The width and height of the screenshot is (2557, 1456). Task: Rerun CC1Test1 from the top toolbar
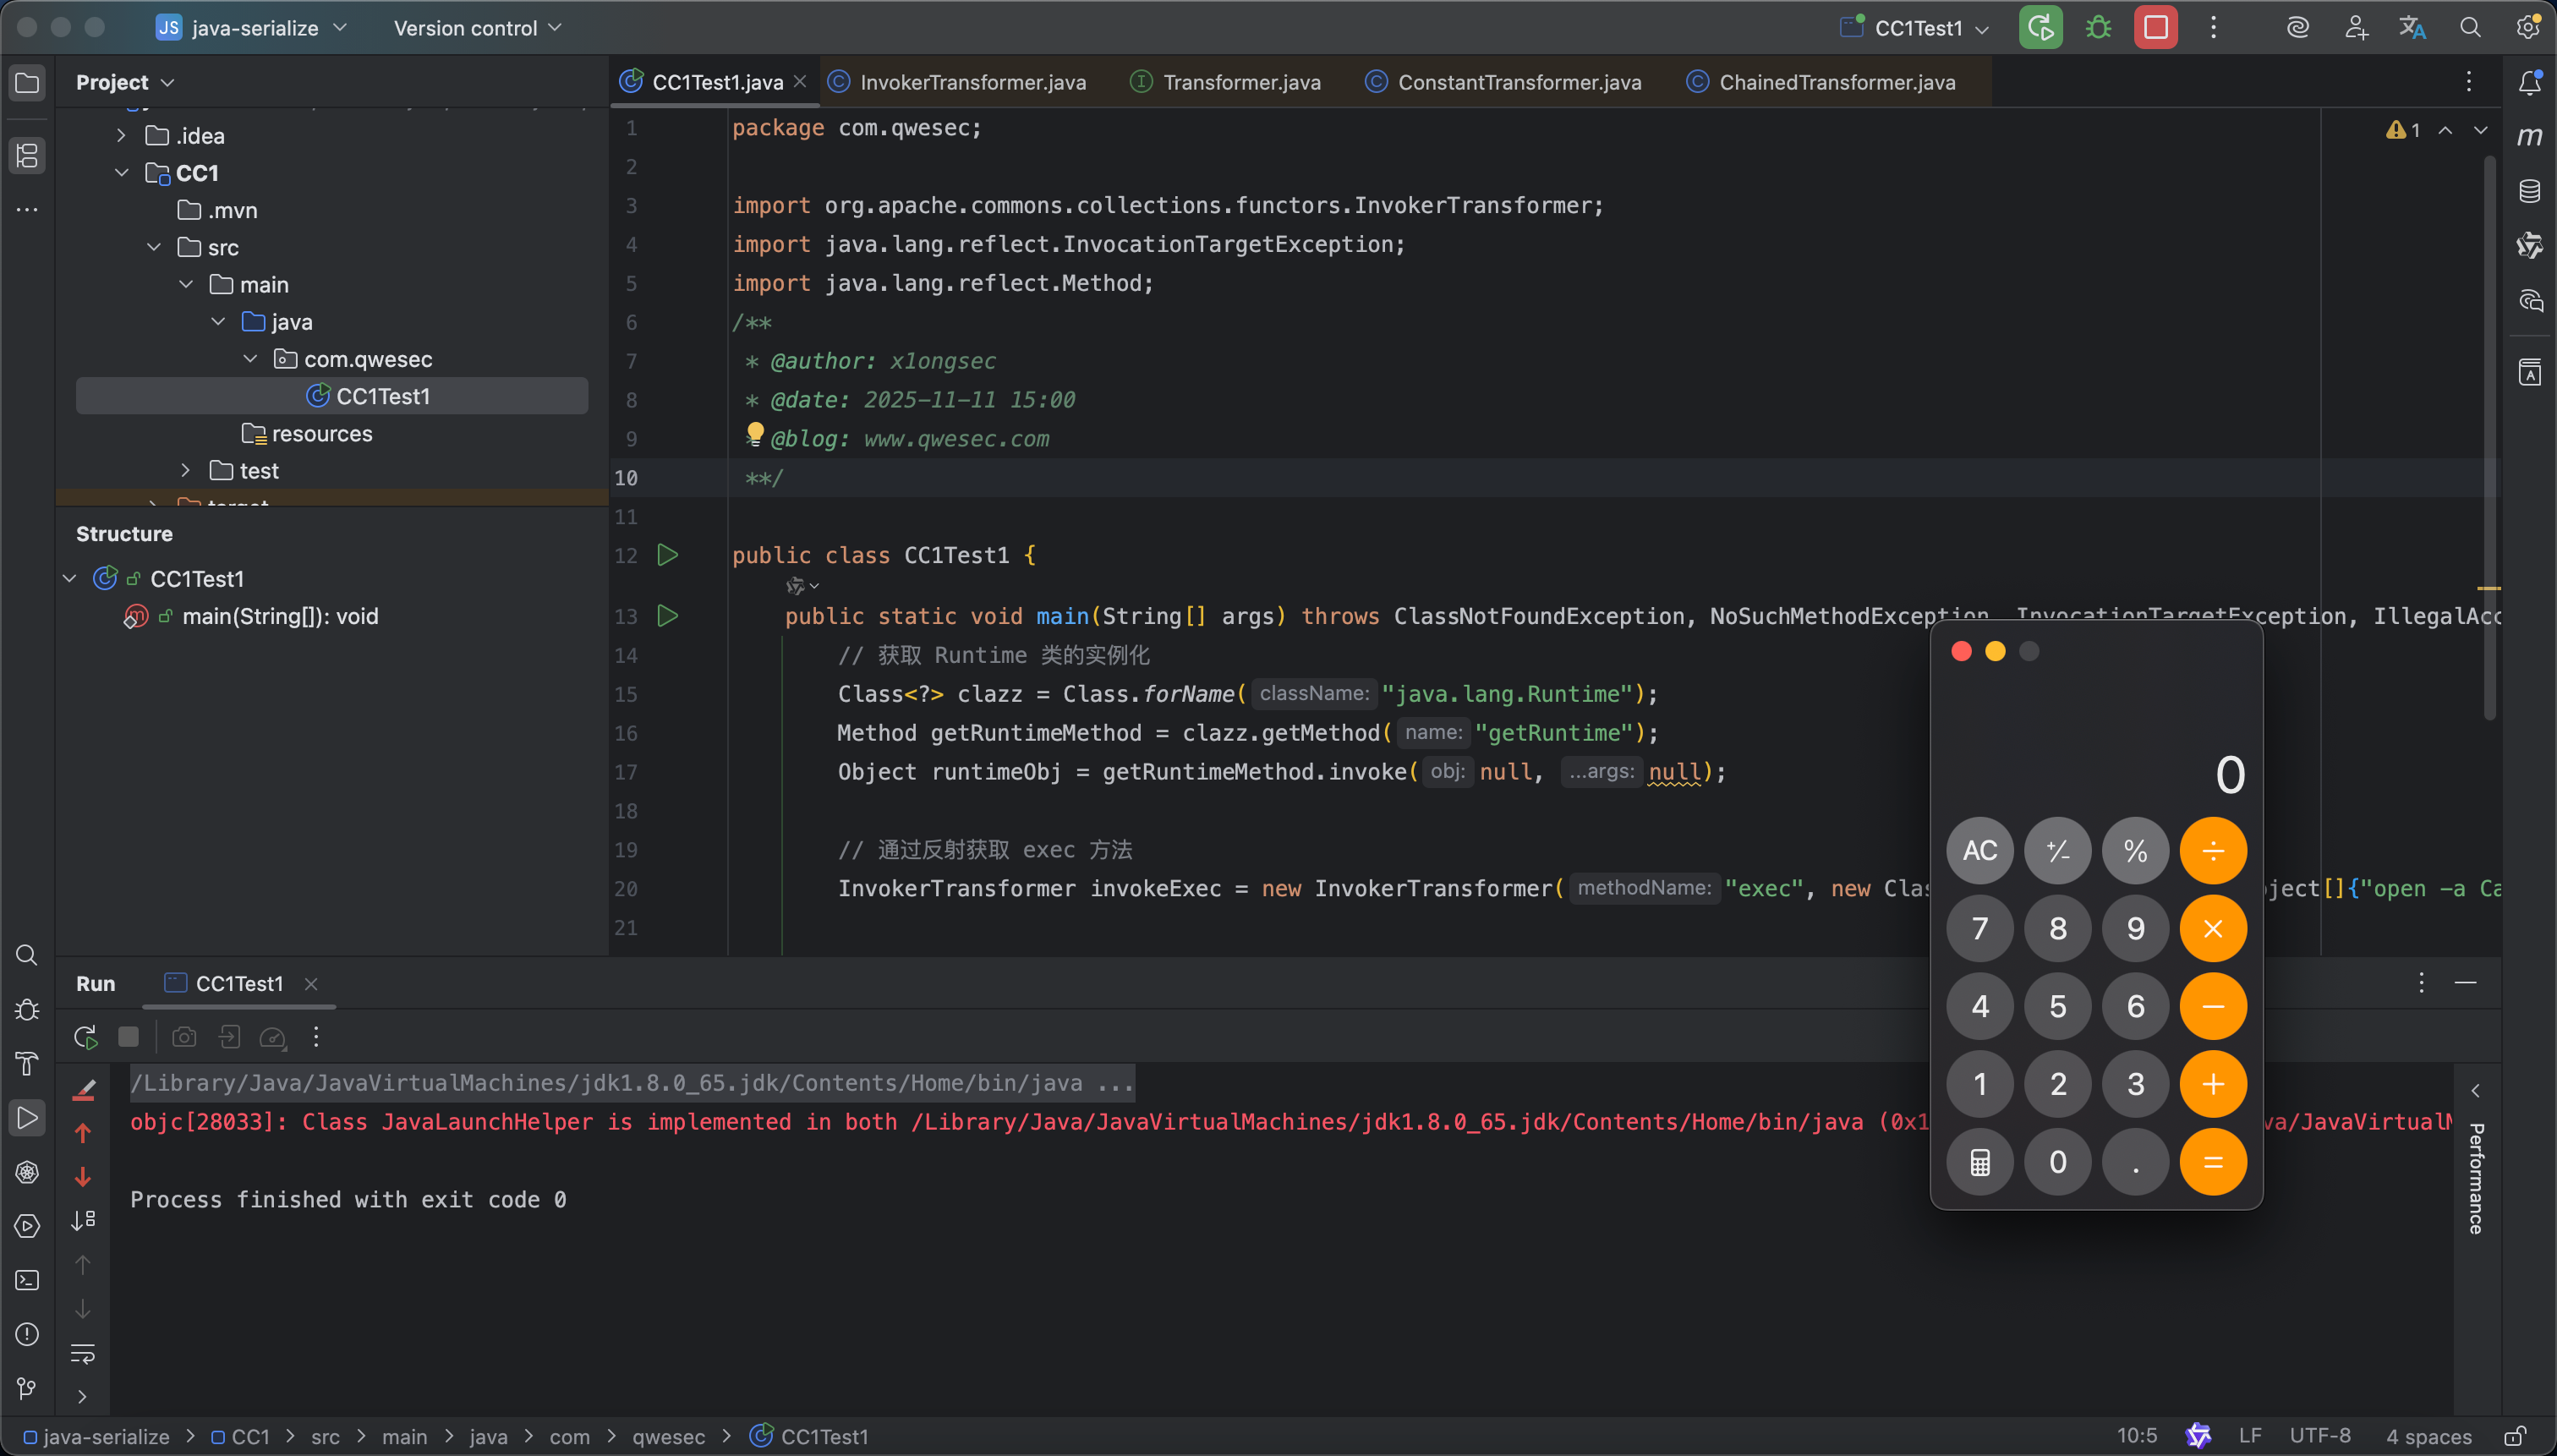pos(2040,28)
